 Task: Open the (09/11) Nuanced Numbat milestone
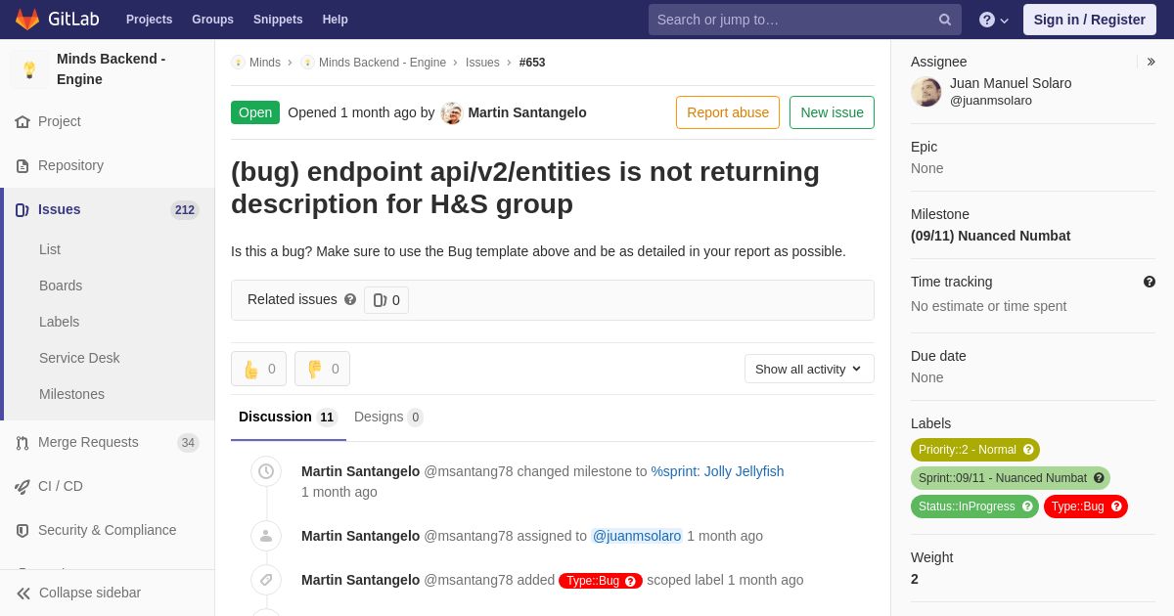pyautogui.click(x=990, y=236)
